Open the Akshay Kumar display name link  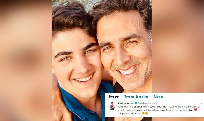click(126, 103)
